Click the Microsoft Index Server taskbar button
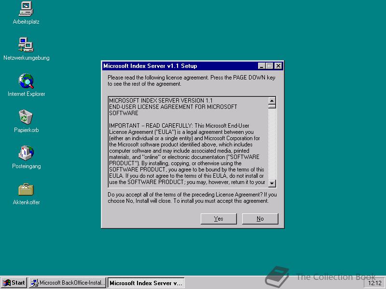The image size is (386, 289). click(x=146, y=283)
